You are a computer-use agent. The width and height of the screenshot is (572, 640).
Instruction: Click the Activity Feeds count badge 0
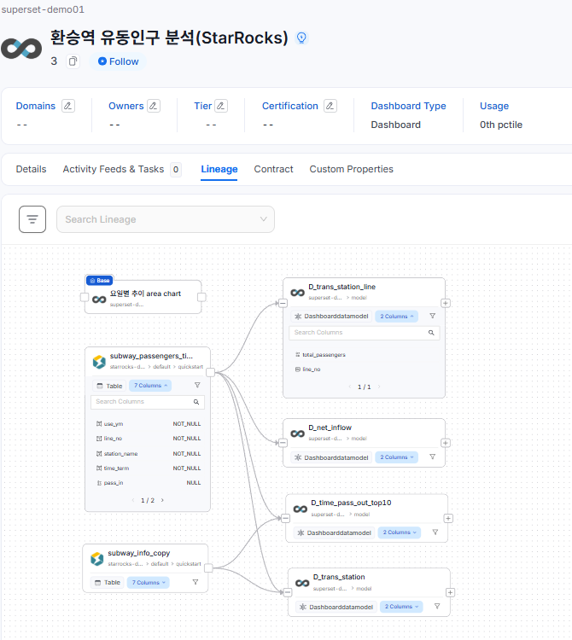click(176, 170)
